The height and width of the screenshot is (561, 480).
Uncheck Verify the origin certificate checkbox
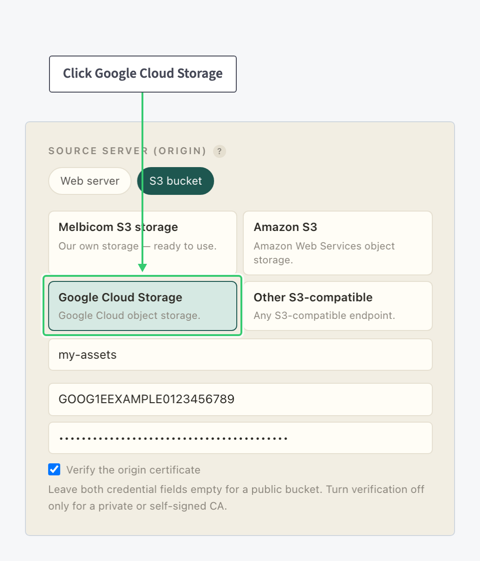54,470
